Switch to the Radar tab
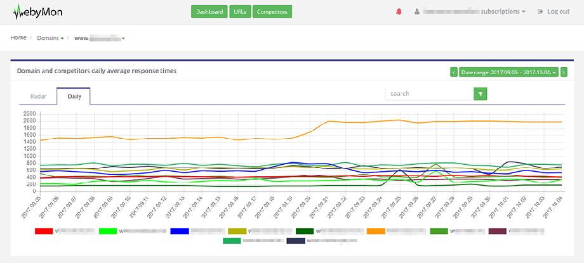The image size is (584, 263). [38, 96]
